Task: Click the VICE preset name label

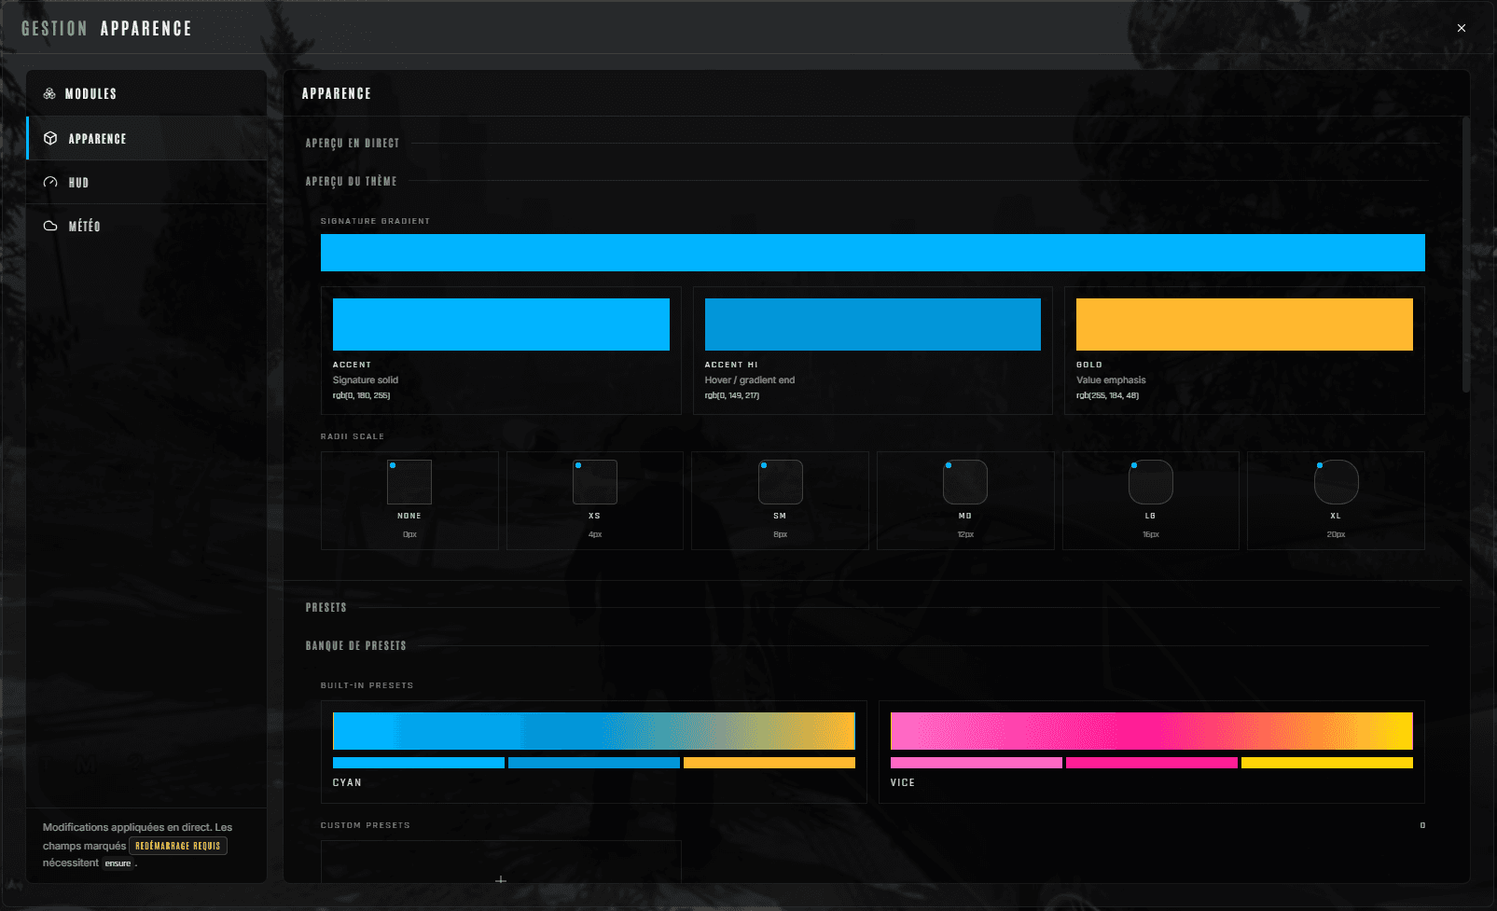Action: click(903, 783)
